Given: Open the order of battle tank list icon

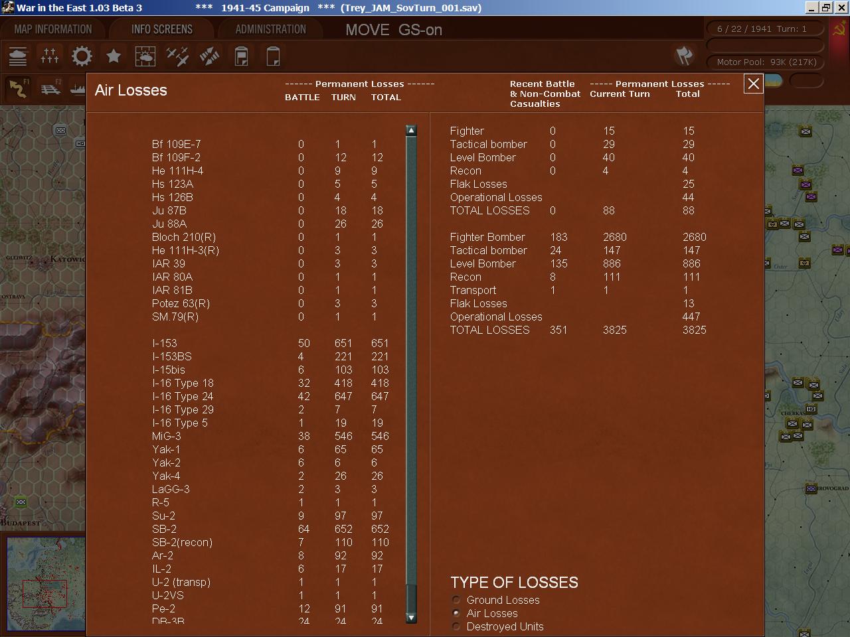Looking at the screenshot, I should (18, 56).
